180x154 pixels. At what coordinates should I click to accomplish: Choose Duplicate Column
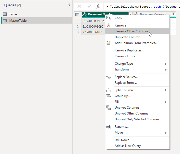coord(137,37)
